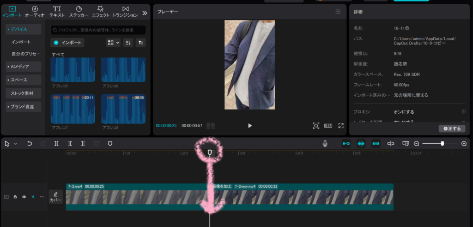Expand the AIメディア section

(23, 67)
